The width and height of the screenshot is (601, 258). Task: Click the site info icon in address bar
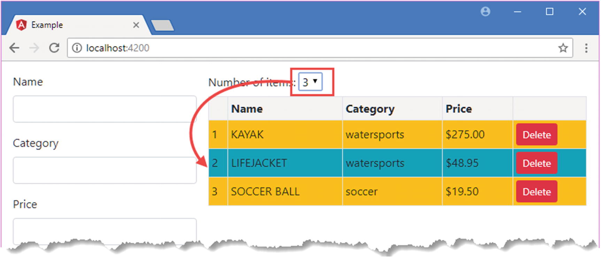pos(77,48)
